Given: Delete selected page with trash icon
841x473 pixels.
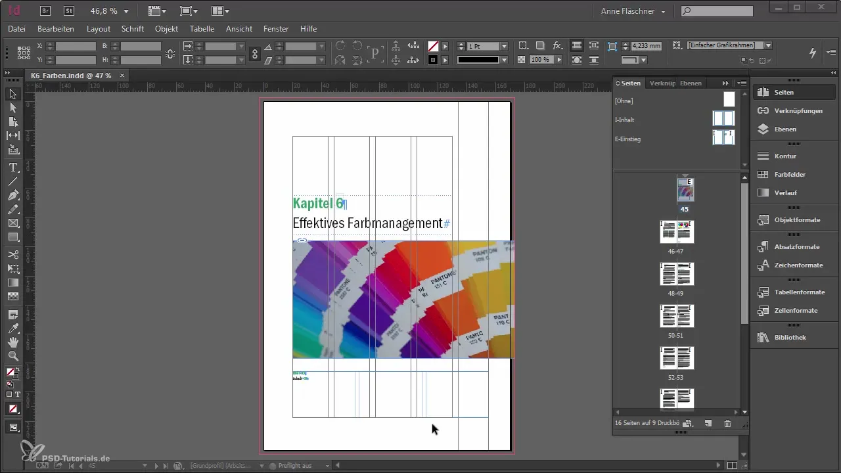Looking at the screenshot, I should point(727,424).
